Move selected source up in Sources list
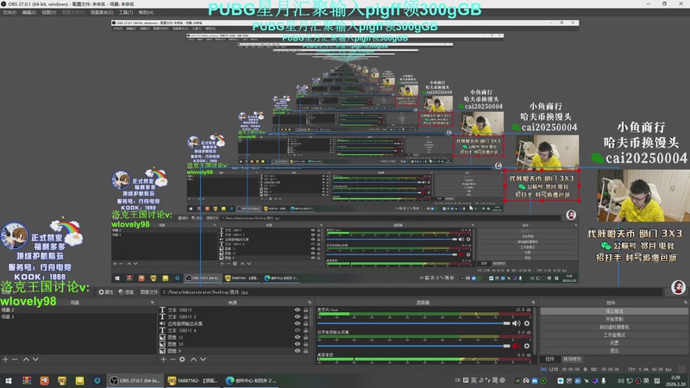The height and width of the screenshot is (388, 690). pyautogui.click(x=193, y=360)
